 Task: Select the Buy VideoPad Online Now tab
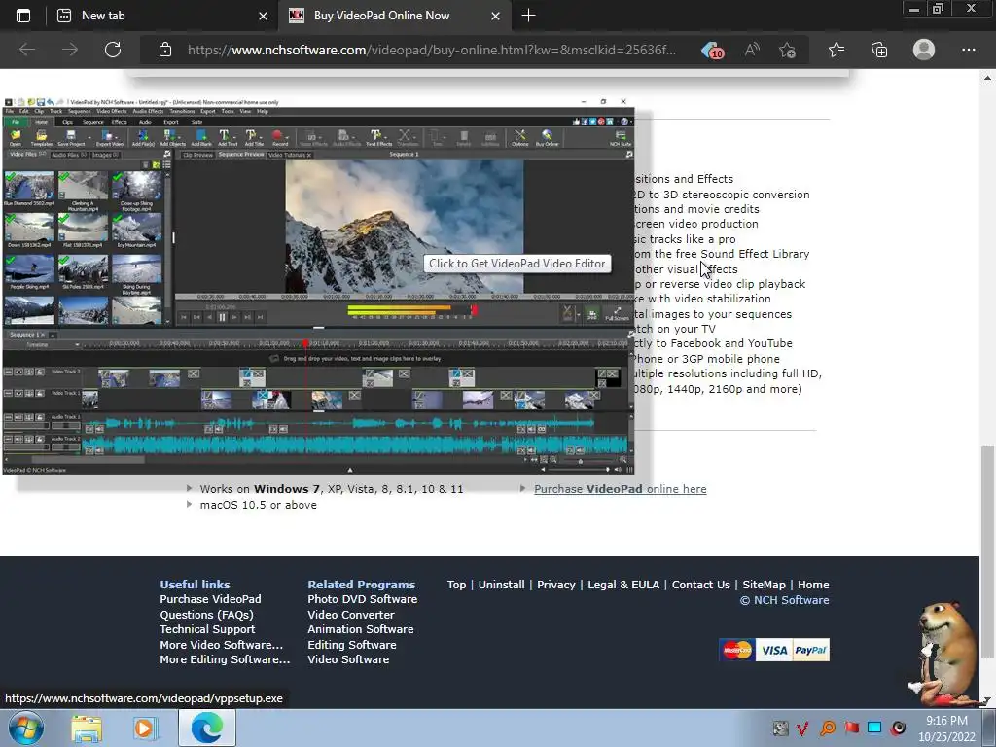394,16
